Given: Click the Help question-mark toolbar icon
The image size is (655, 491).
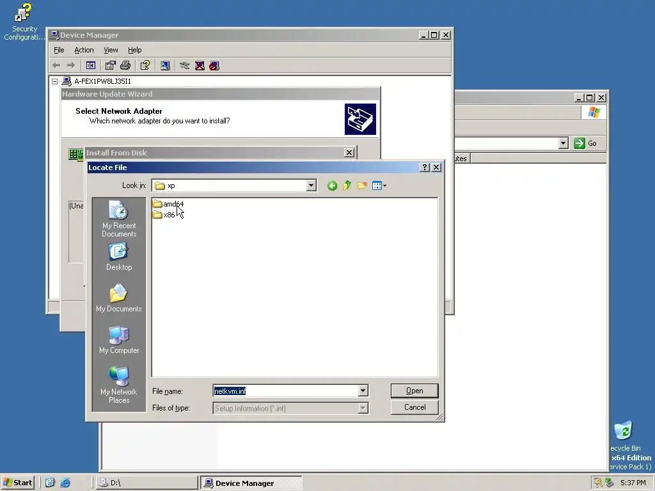Looking at the screenshot, I should coord(145,66).
